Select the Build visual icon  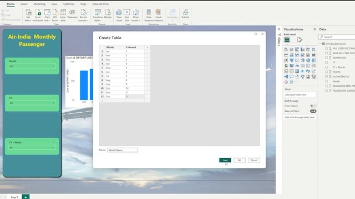click(x=287, y=40)
